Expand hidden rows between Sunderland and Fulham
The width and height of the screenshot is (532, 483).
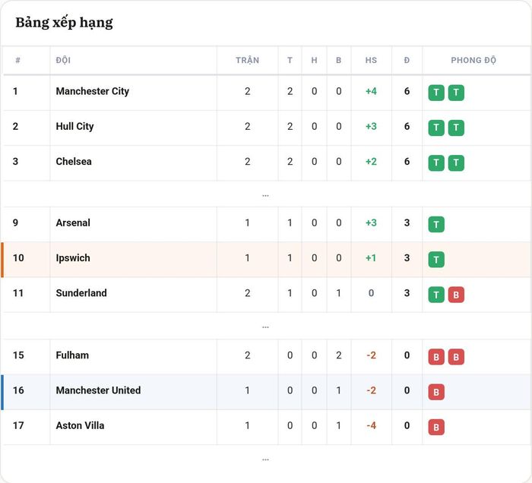265,327
